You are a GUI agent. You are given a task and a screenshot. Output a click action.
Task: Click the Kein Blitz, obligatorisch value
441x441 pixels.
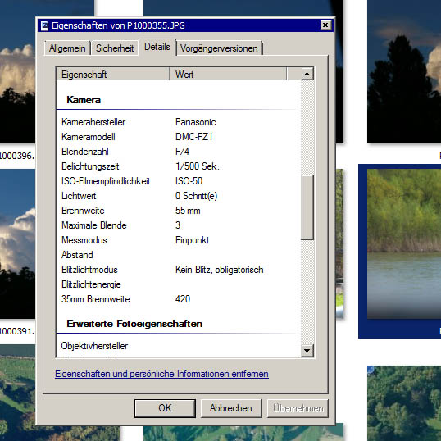[220, 270]
